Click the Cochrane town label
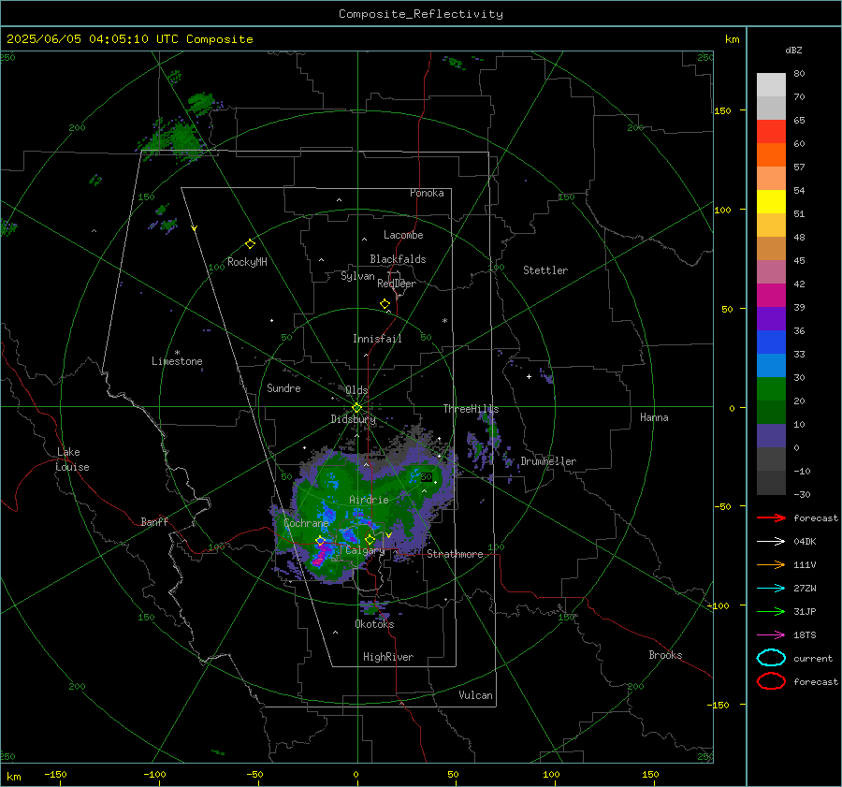Screen dimensions: 842x787 pyautogui.click(x=306, y=523)
